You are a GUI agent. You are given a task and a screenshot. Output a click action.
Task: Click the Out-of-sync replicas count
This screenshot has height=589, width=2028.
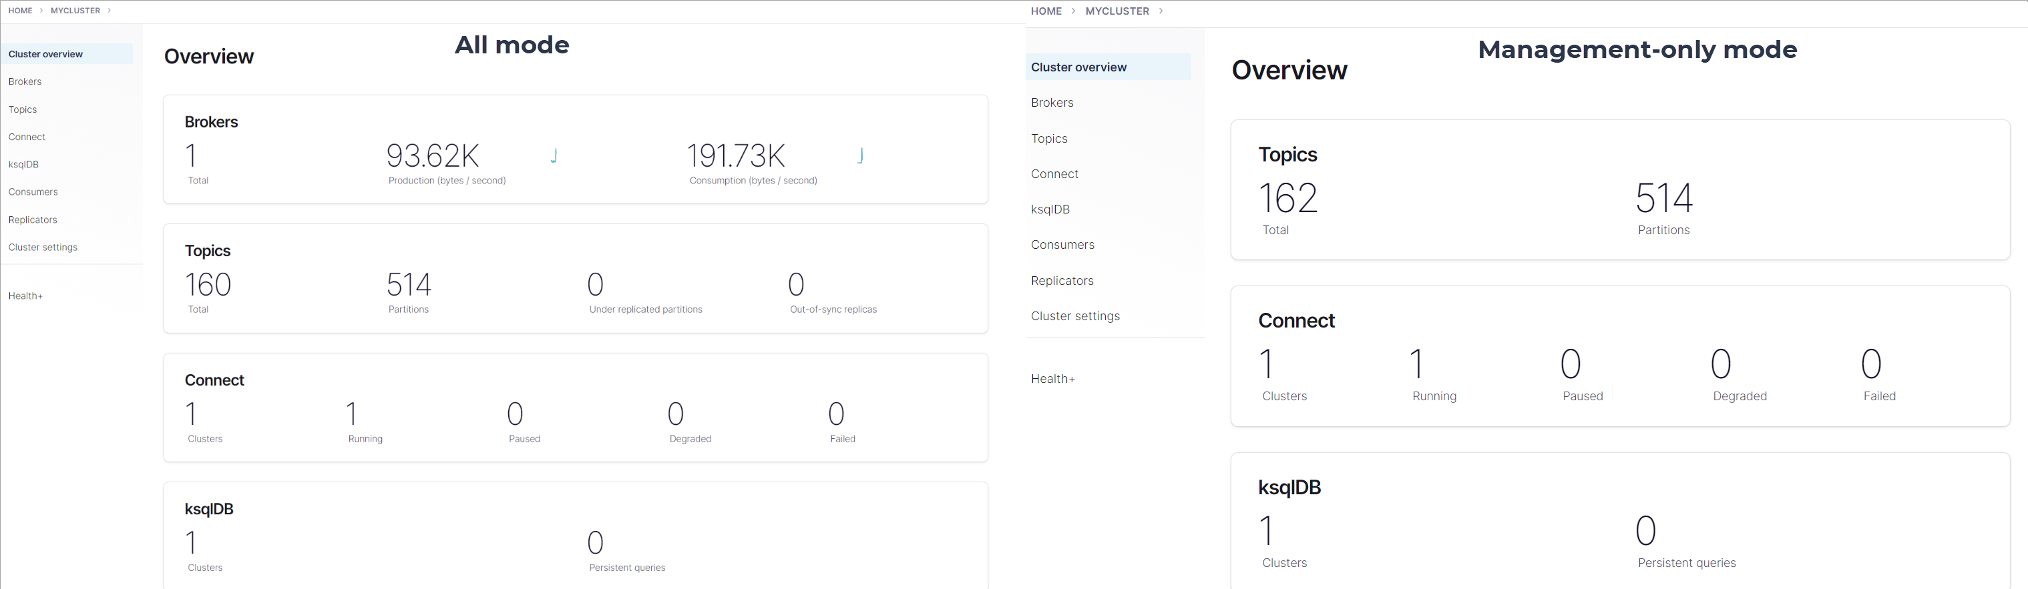click(796, 285)
